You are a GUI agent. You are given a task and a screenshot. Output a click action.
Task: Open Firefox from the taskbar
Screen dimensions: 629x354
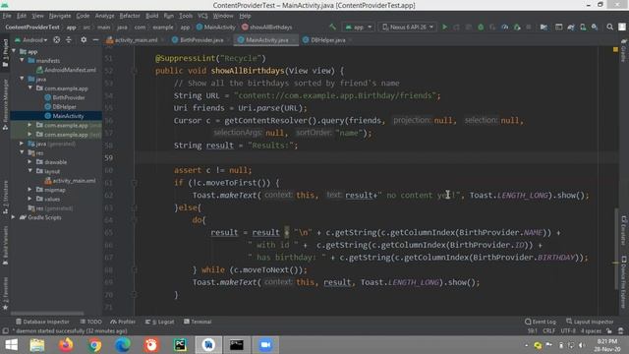coord(66,345)
